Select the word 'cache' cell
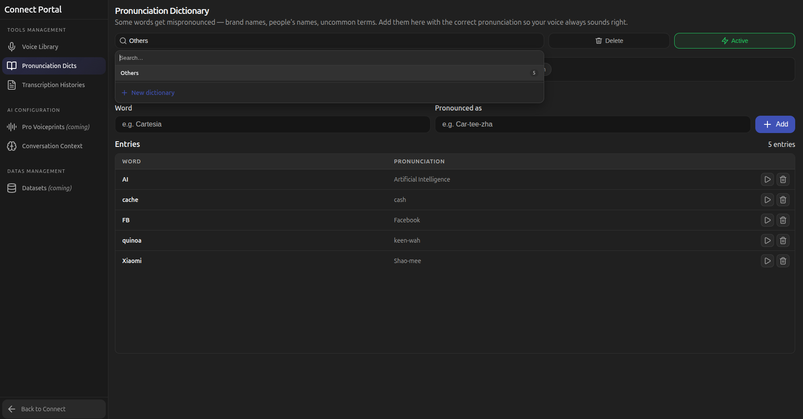 coord(130,200)
